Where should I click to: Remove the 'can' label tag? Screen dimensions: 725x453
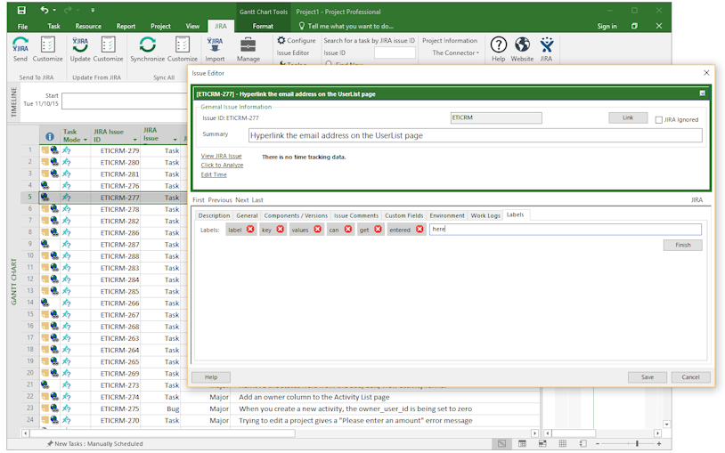click(x=348, y=230)
